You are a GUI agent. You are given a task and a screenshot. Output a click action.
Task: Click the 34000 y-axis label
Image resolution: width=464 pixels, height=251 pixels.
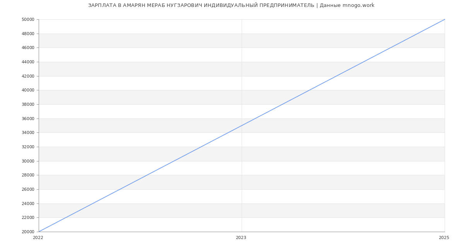(x=28, y=133)
